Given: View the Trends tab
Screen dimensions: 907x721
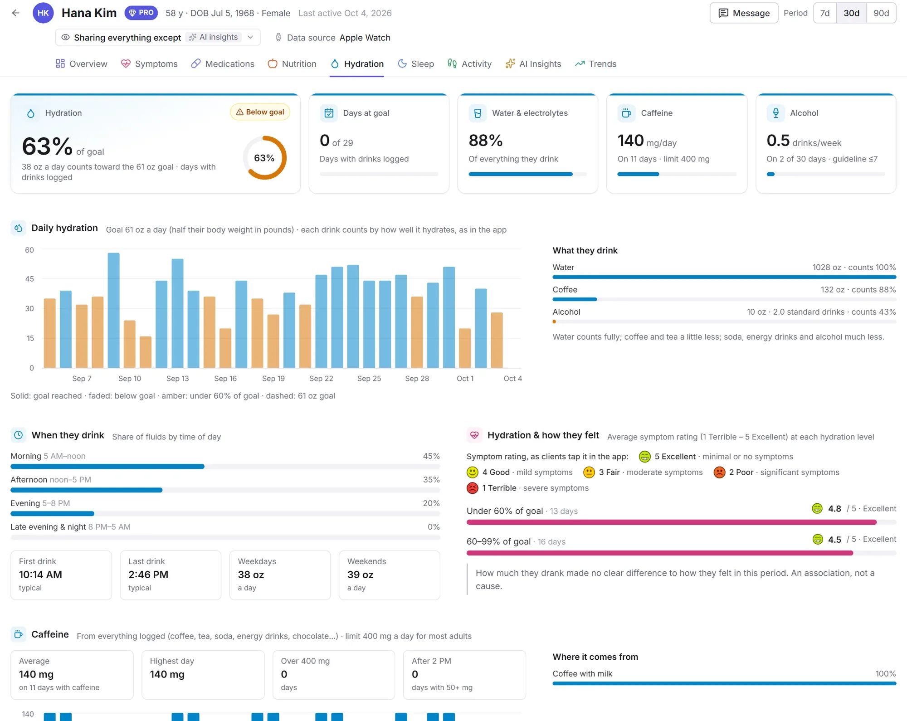Looking at the screenshot, I should click(596, 64).
